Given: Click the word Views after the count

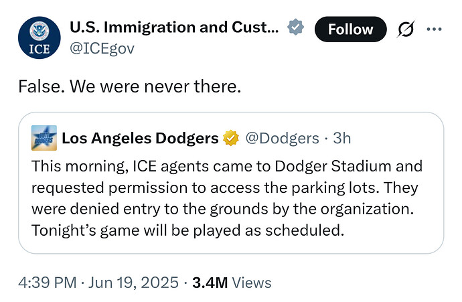Looking at the screenshot, I should click(251, 283).
